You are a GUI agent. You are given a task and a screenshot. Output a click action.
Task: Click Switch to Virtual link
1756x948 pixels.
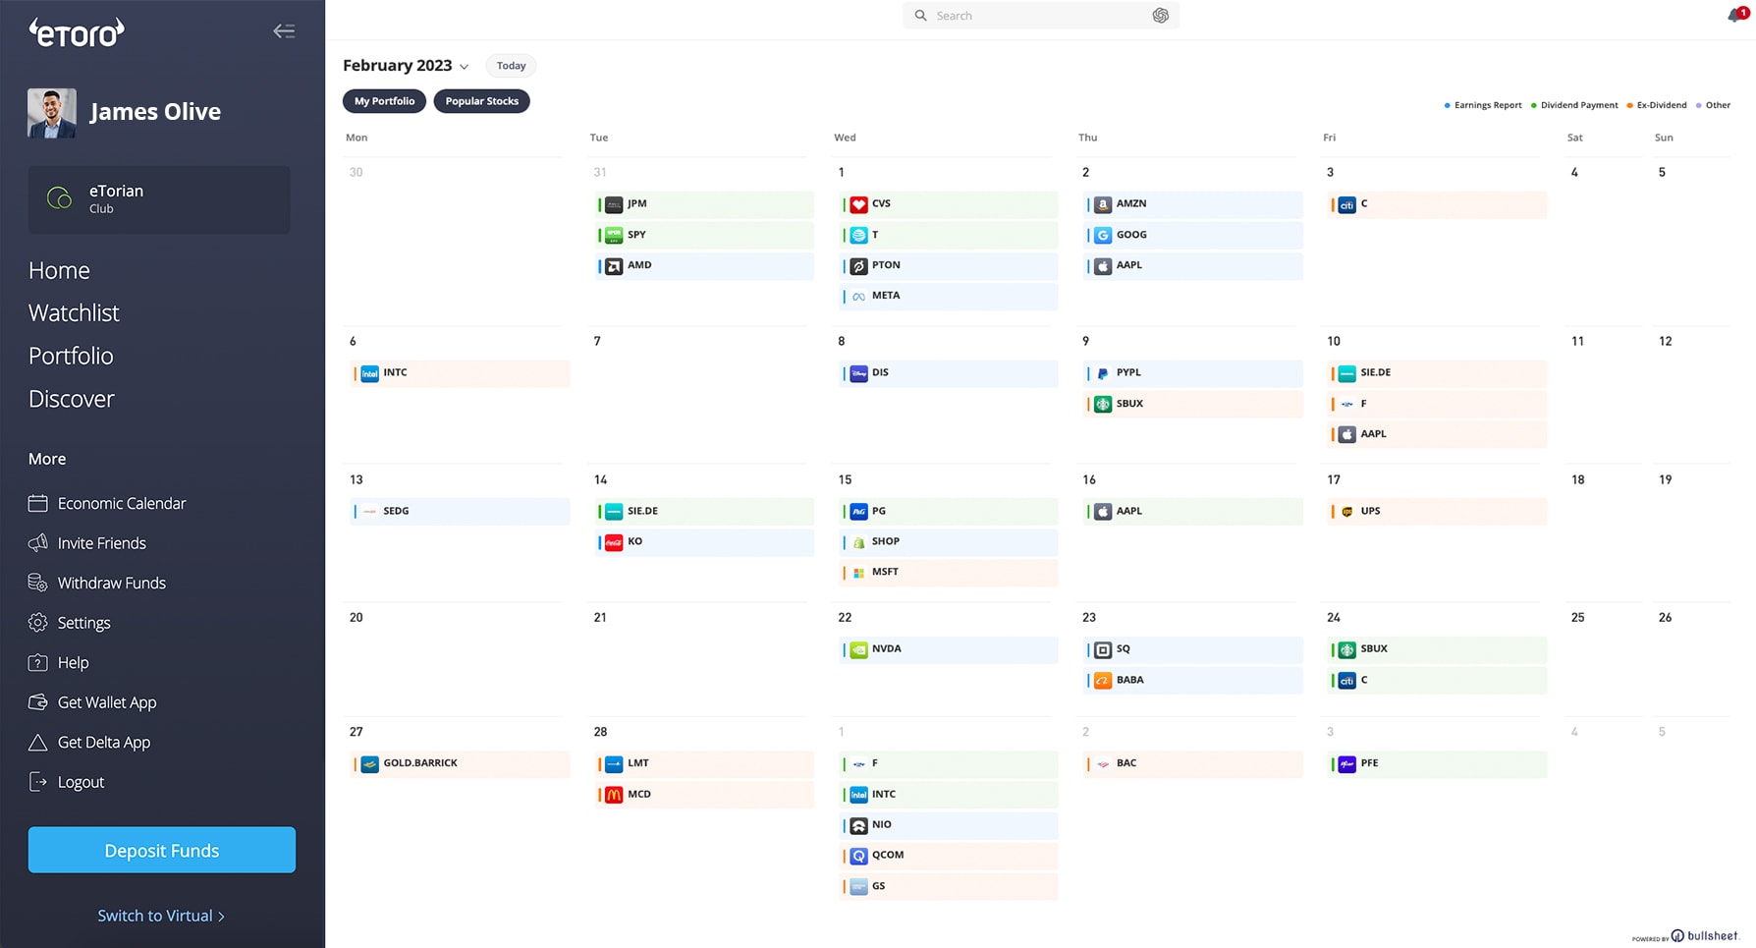point(161,916)
